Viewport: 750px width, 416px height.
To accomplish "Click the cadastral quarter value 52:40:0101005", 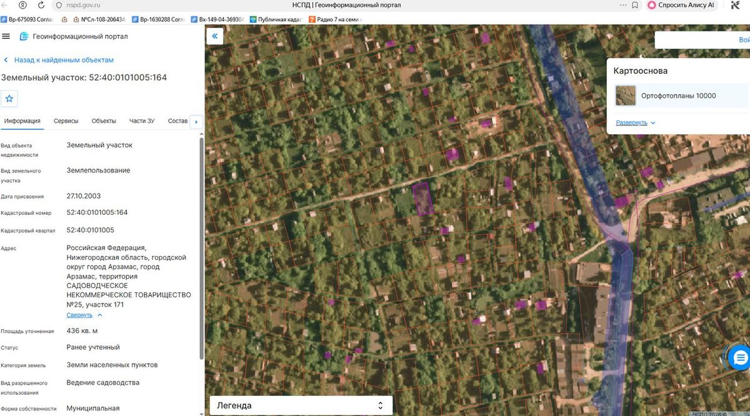I will pos(91,230).
